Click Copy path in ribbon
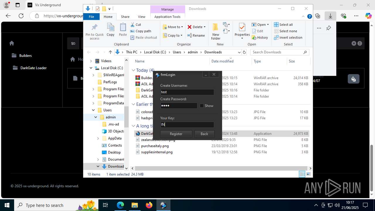Image resolution: width=375 pixels, height=211 pixels. click(x=141, y=31)
